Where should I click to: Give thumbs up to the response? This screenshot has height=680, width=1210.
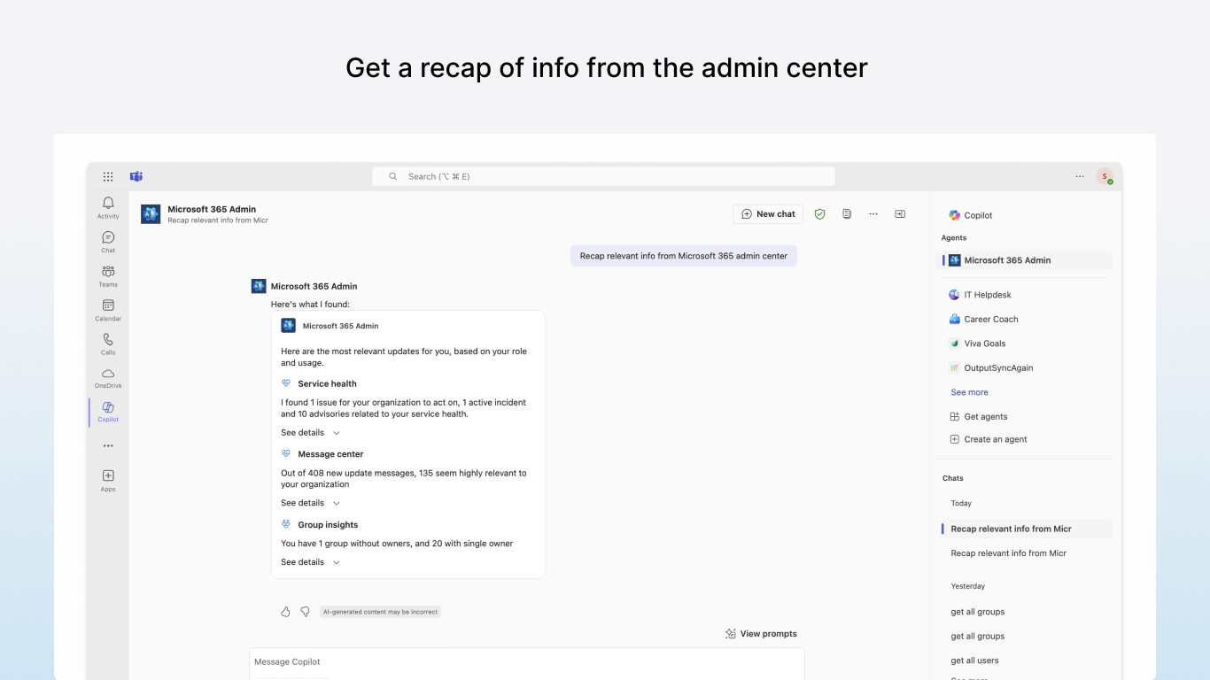tap(285, 611)
